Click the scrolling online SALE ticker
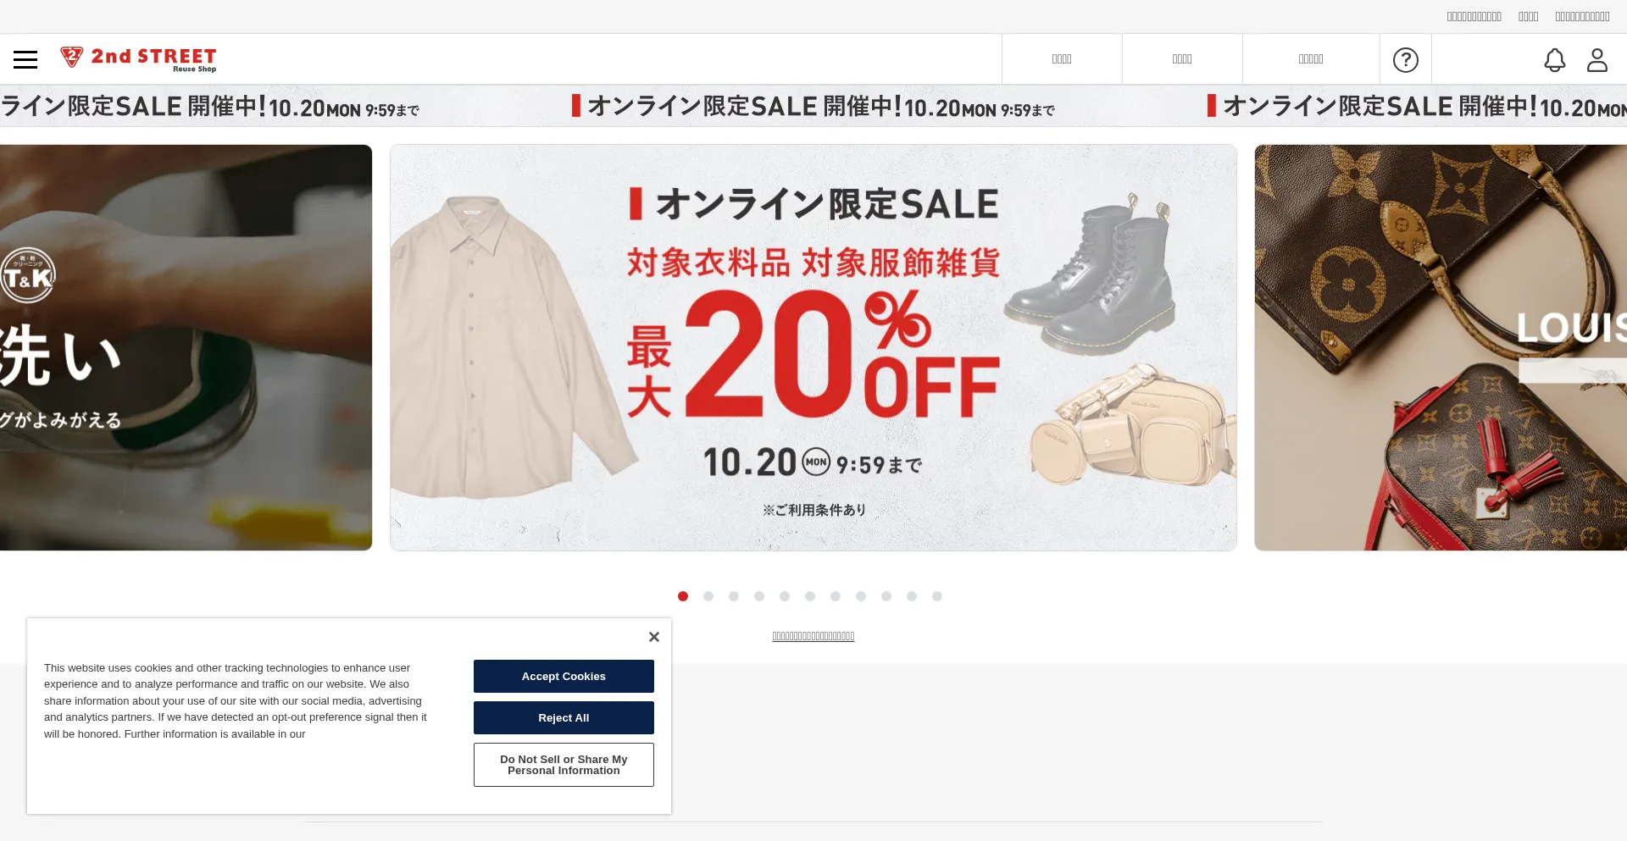 point(813,106)
